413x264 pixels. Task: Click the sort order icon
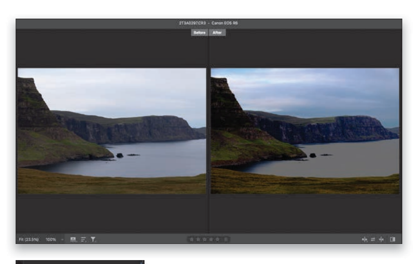83,240
